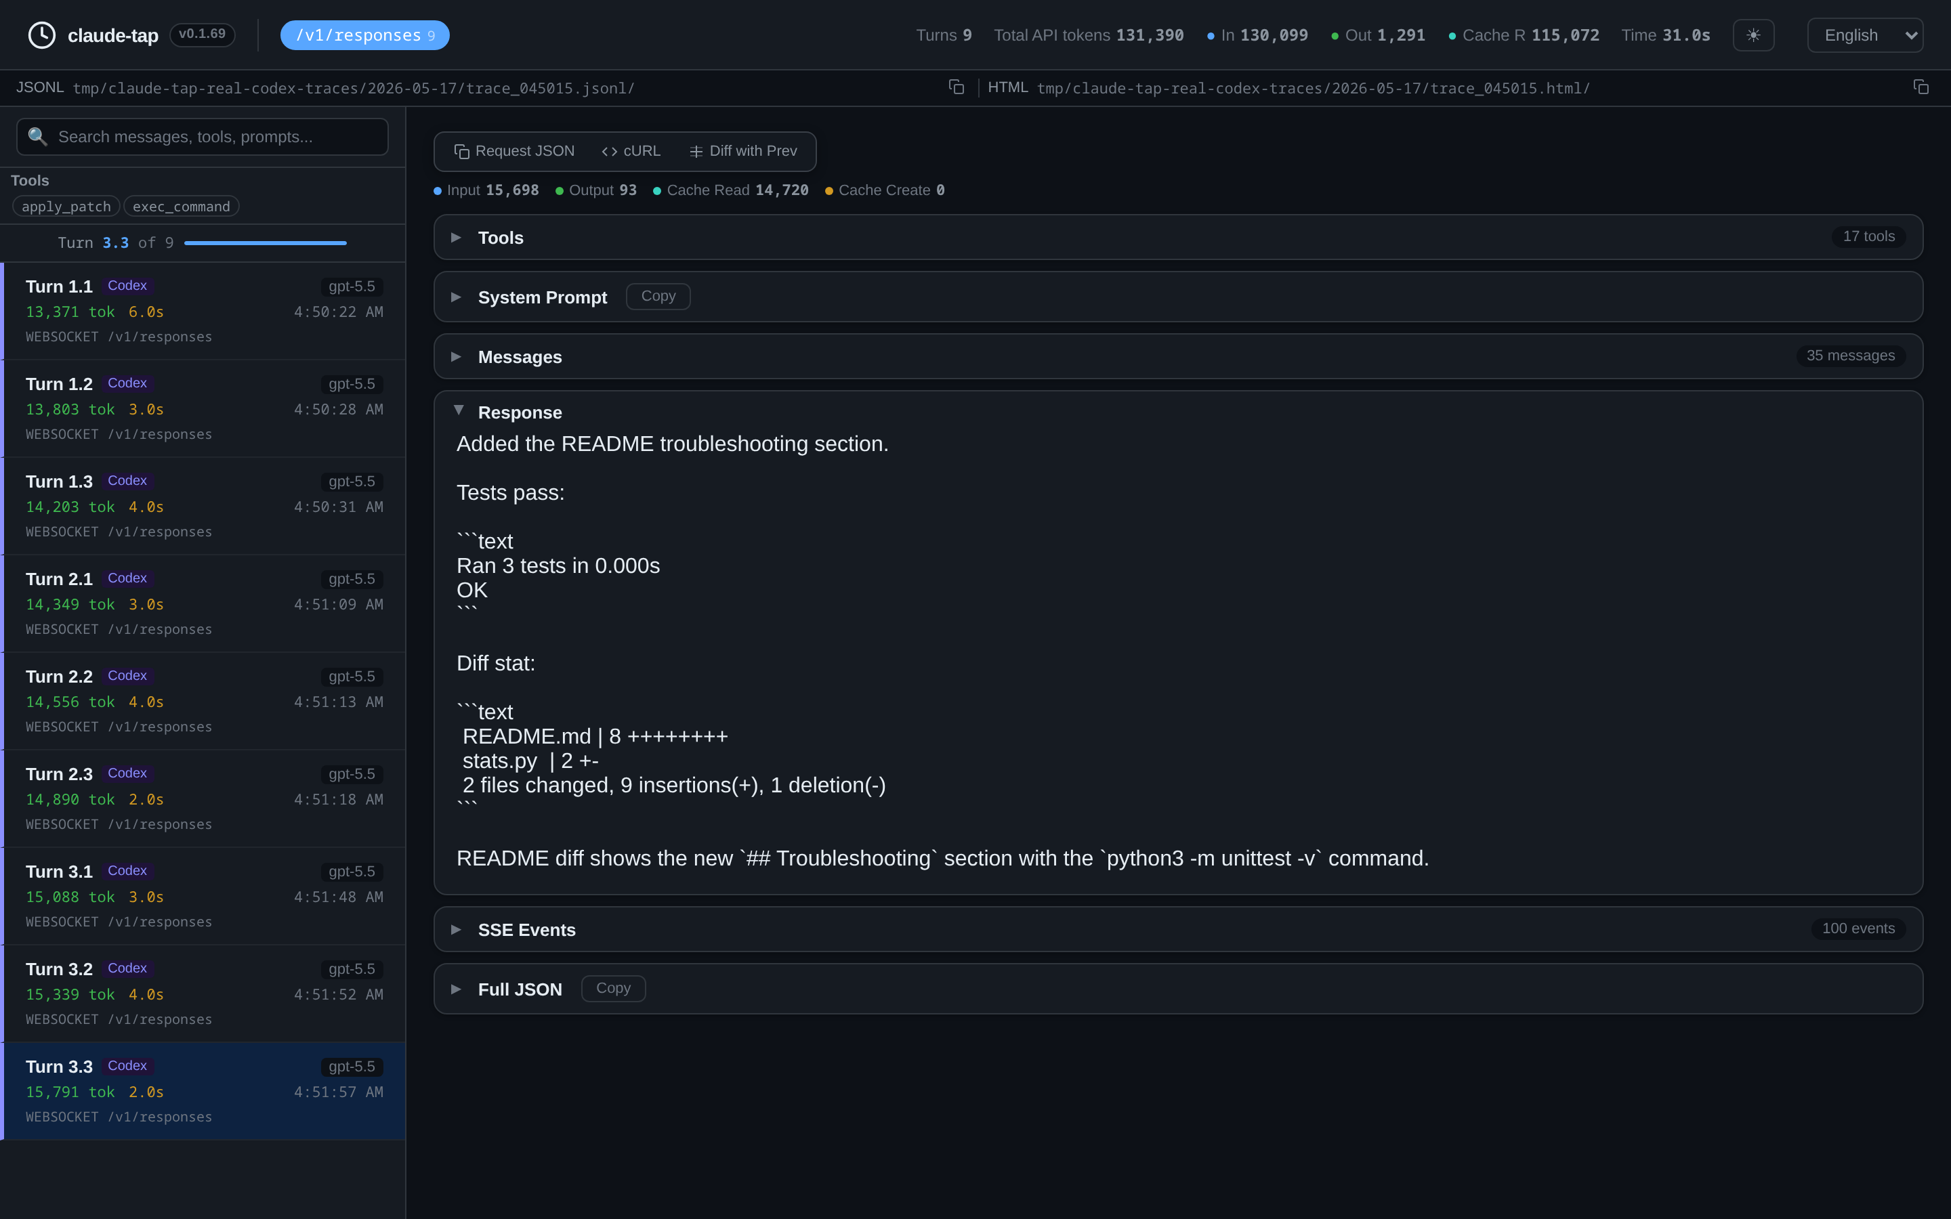
Task: Open Turn 3.1 in the sidebar
Action: tap(203, 897)
